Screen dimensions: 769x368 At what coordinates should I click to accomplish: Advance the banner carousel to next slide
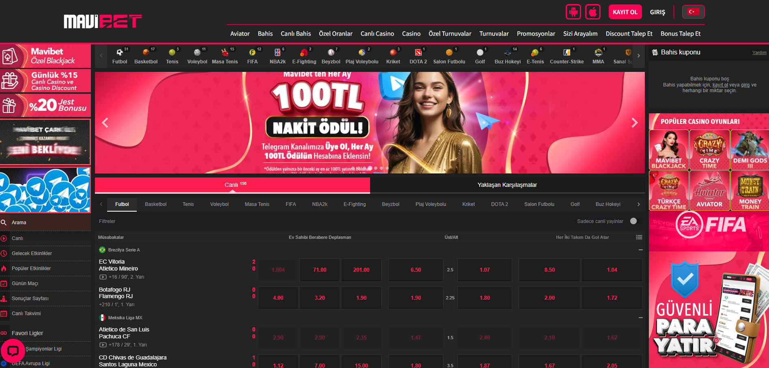pyautogui.click(x=634, y=123)
